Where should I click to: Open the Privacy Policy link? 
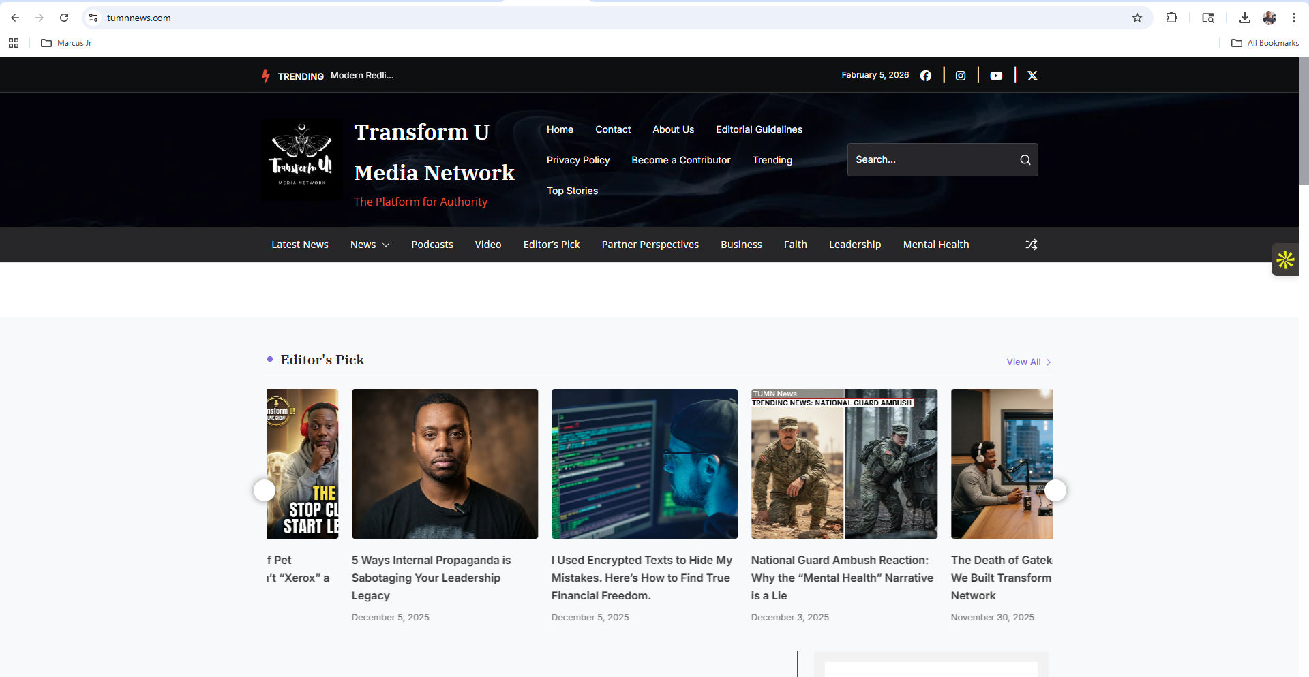(x=578, y=160)
